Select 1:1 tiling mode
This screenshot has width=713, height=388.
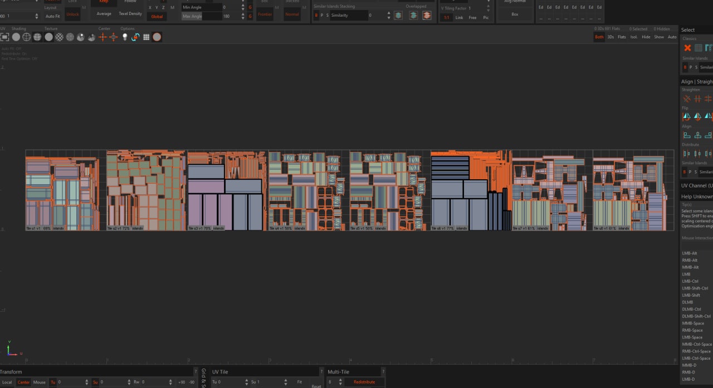point(447,18)
